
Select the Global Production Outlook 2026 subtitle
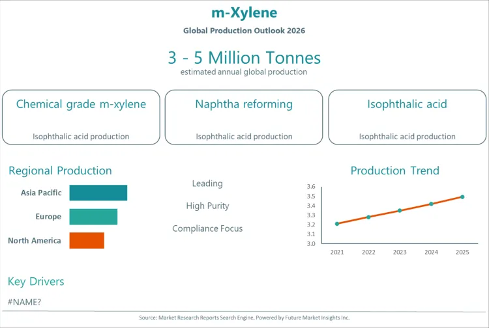(244, 31)
